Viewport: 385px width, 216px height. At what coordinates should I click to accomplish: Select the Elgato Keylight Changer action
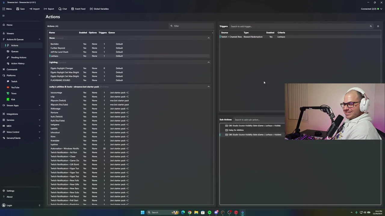point(129,68)
